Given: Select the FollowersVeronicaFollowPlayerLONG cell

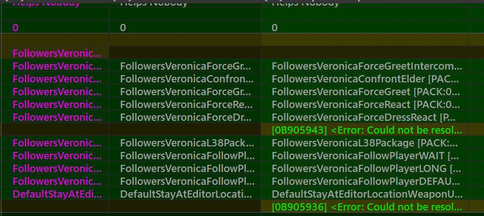Looking at the screenshot, I should pyautogui.click(x=365, y=169).
